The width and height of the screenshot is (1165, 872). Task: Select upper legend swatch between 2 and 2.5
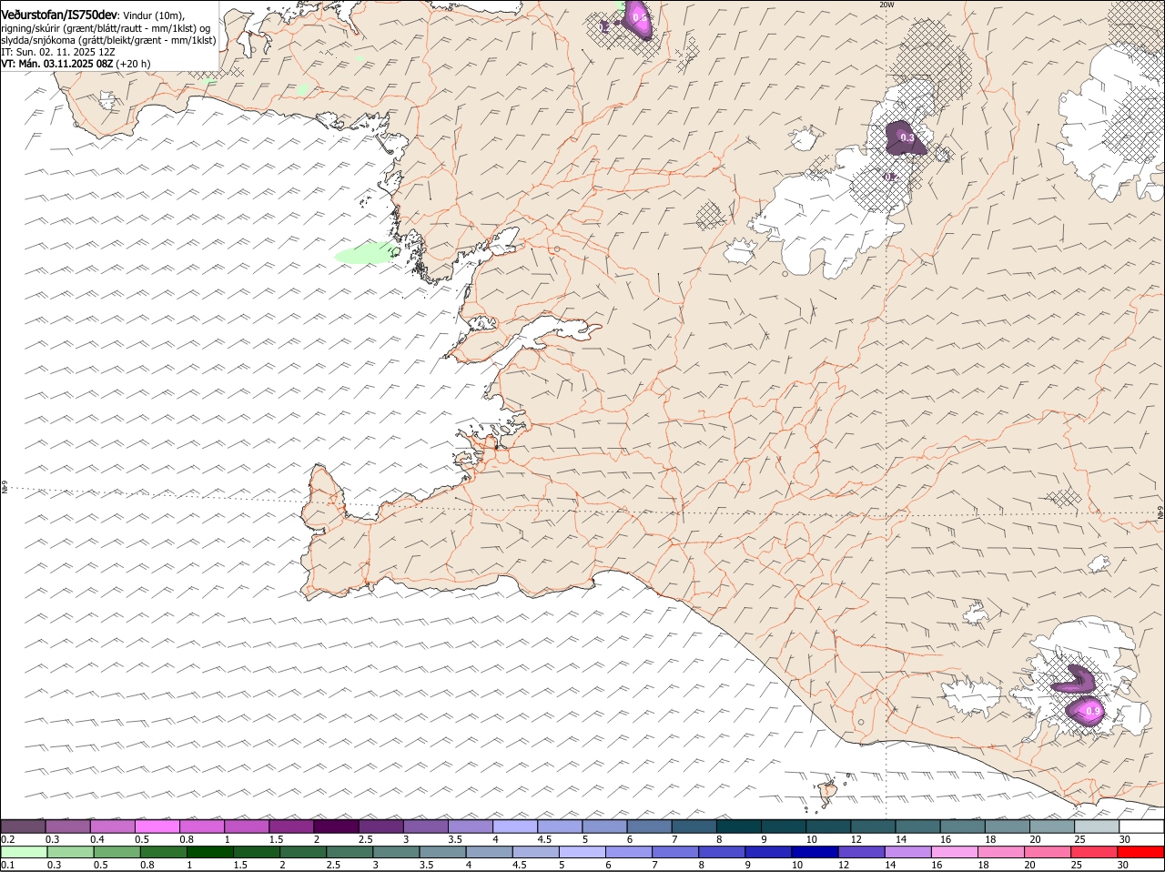pos(336,826)
